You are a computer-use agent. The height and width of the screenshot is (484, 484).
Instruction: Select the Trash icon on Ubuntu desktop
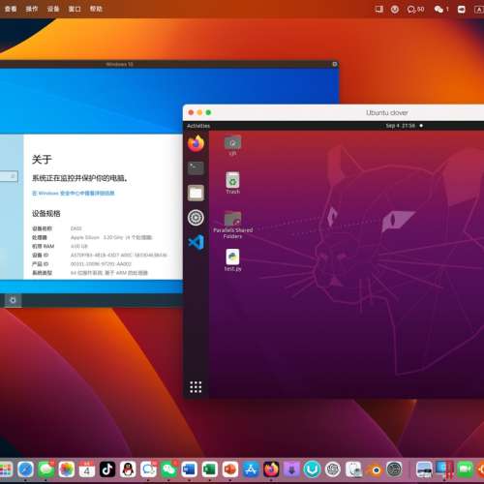232,183
